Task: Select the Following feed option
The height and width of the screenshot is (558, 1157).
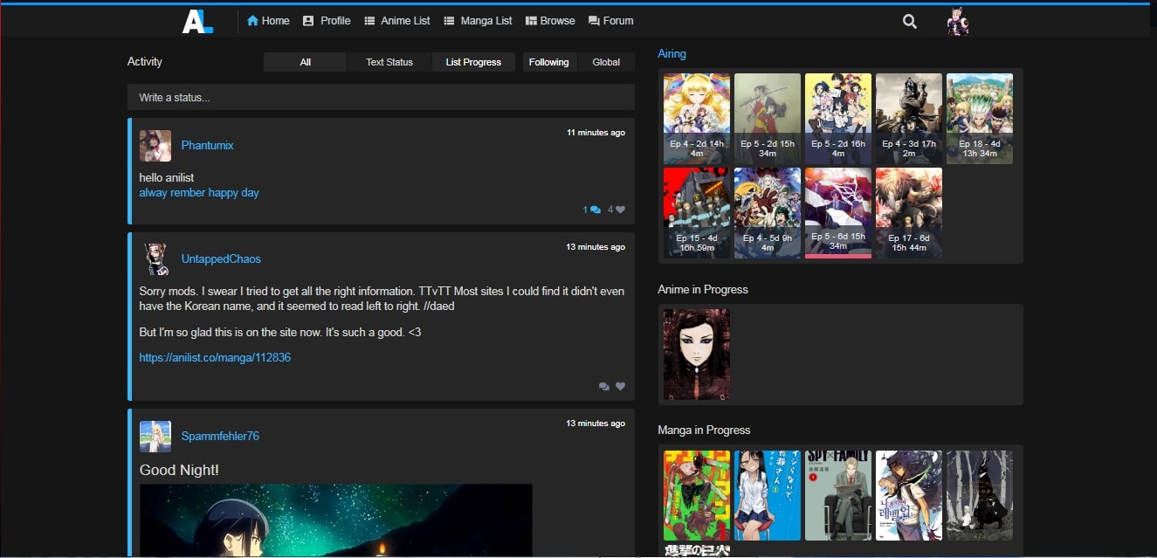Action: click(x=548, y=62)
